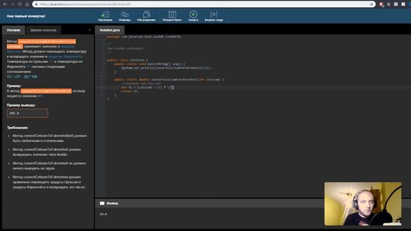Click the Пример вывода label
Screen dimensions: 411x231
coord(21,105)
